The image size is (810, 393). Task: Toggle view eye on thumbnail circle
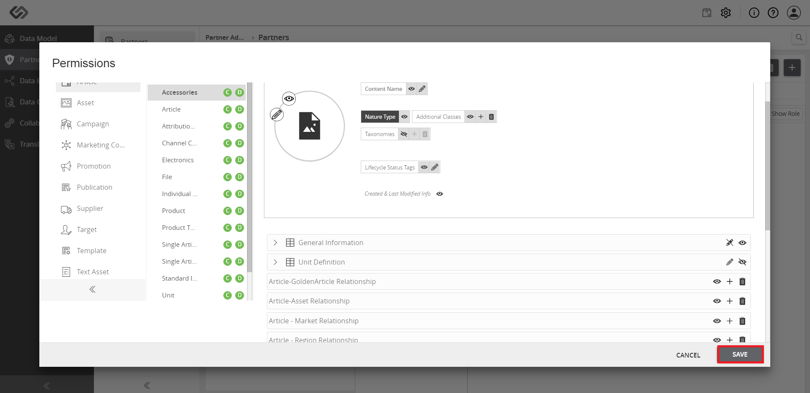coord(289,99)
